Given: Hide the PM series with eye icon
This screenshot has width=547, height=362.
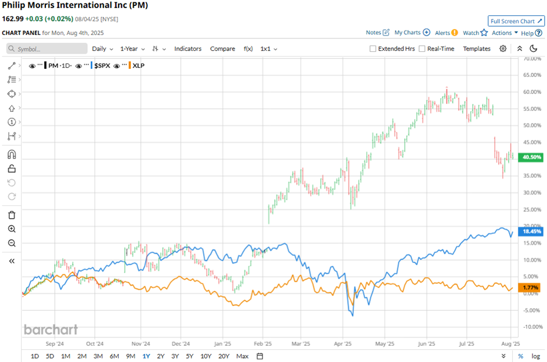Looking at the screenshot, I should tap(32, 66).
